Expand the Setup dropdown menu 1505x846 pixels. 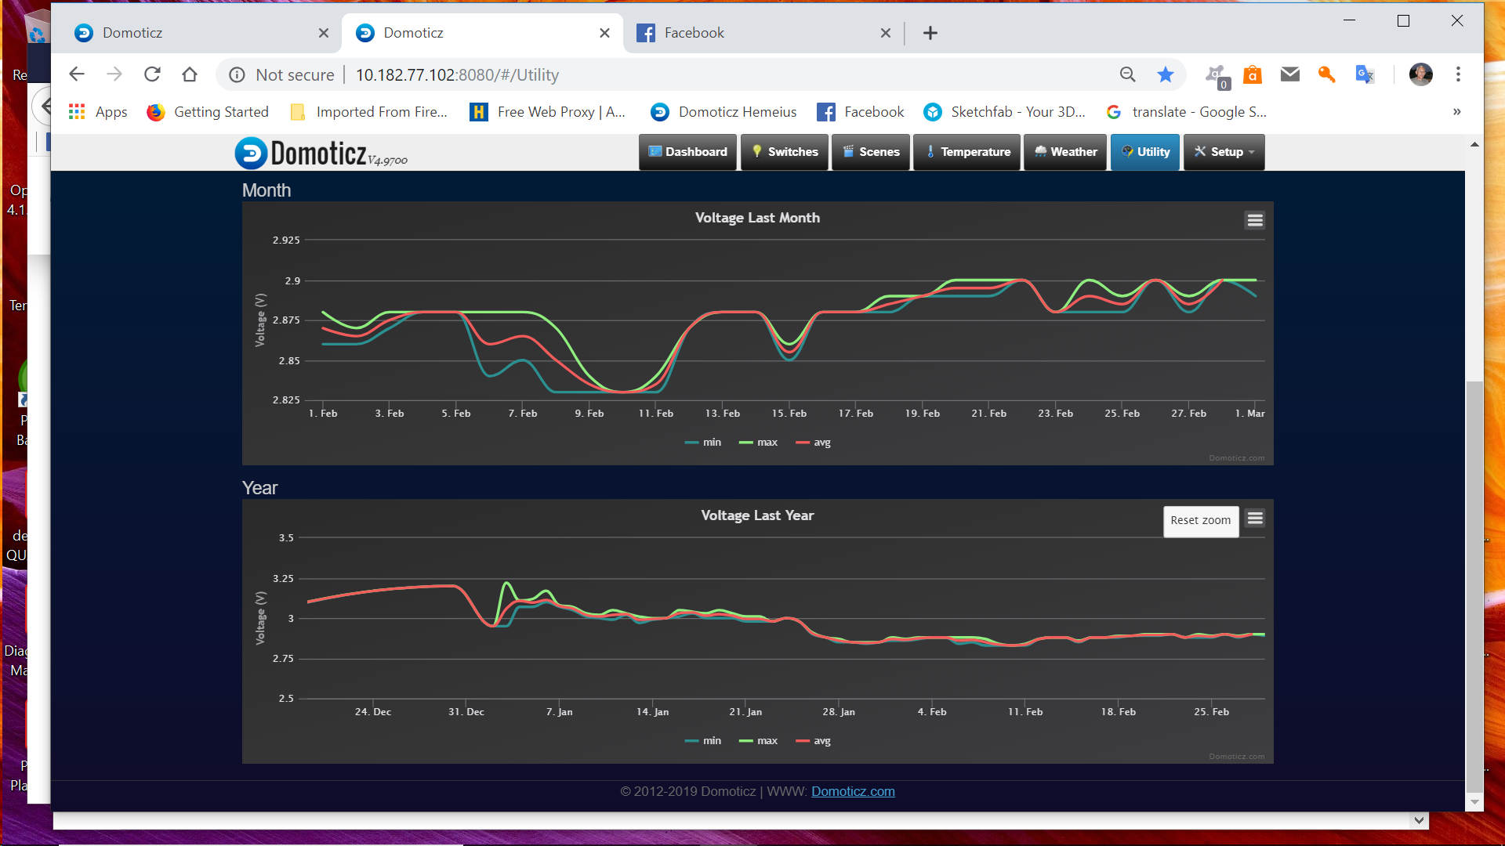click(x=1224, y=152)
